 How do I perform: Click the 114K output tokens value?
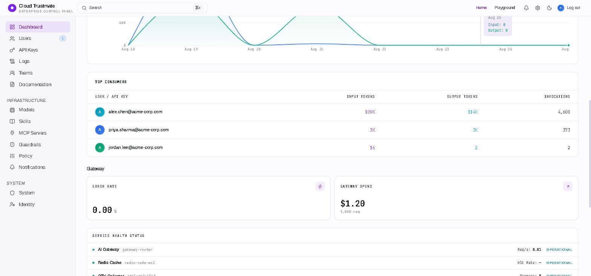(x=473, y=112)
